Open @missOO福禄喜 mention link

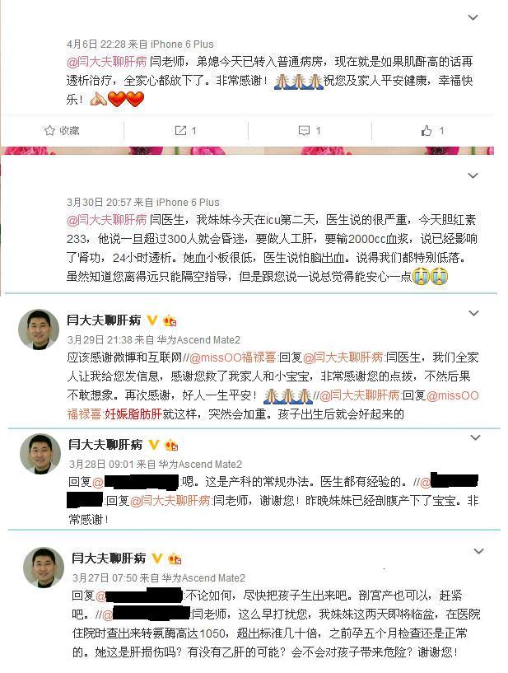pos(232,358)
